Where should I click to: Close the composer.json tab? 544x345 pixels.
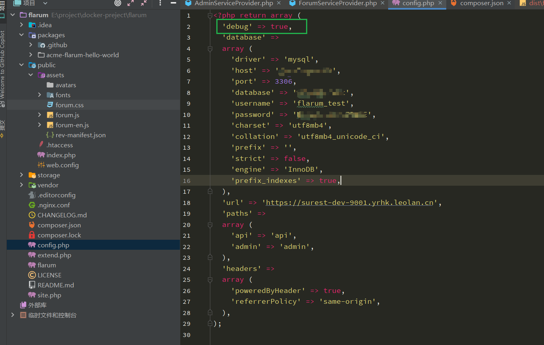point(510,3)
